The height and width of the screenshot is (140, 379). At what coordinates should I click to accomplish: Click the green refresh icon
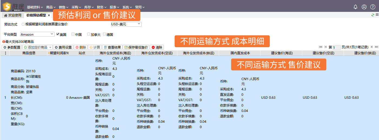[373, 15]
